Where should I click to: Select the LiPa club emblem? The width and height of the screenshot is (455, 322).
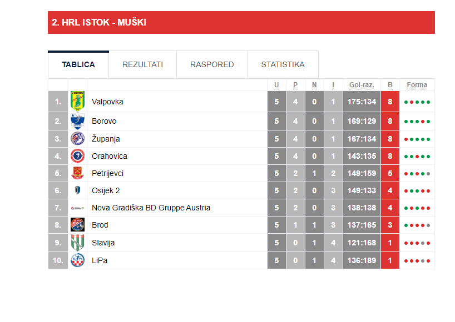pyautogui.click(x=77, y=260)
